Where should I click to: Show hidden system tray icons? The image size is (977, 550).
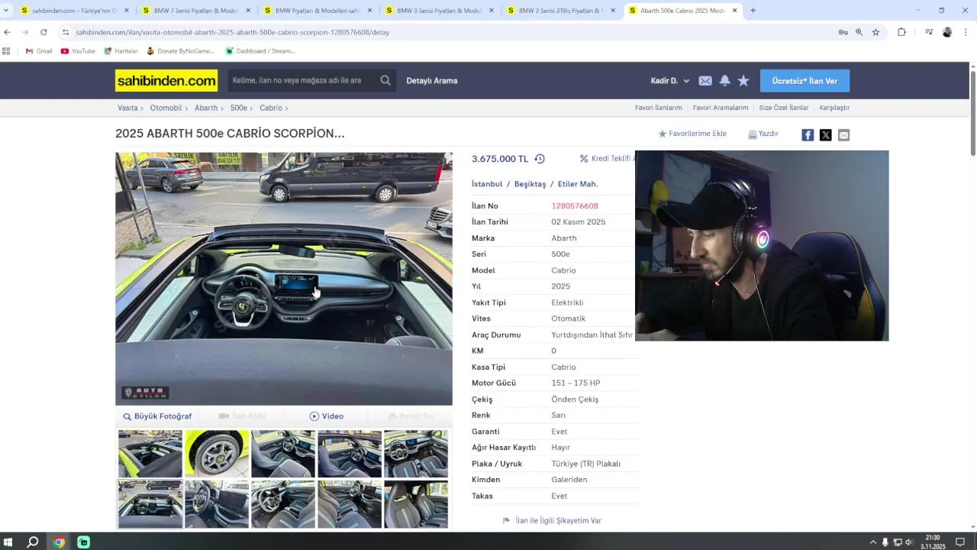pyautogui.click(x=872, y=542)
